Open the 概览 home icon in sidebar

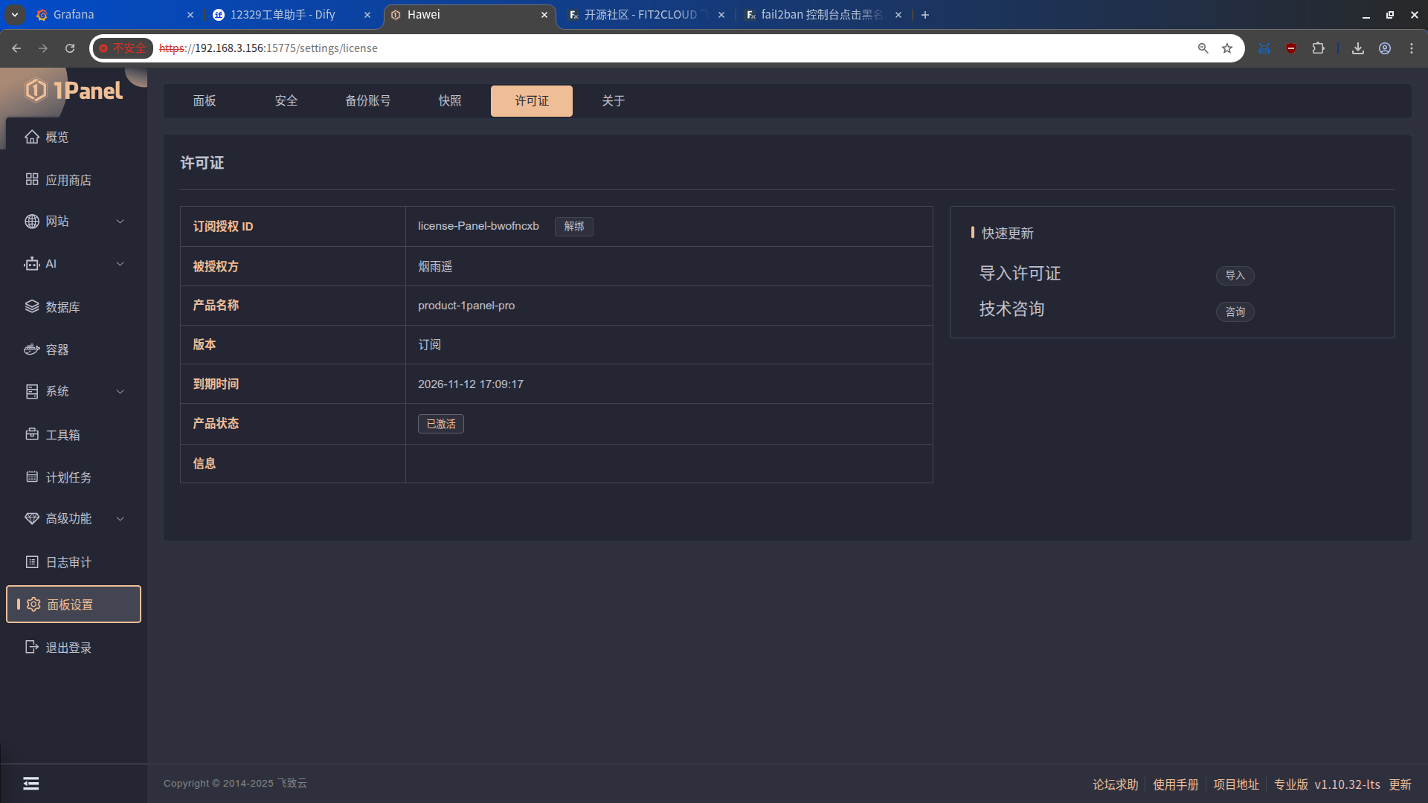click(x=31, y=137)
